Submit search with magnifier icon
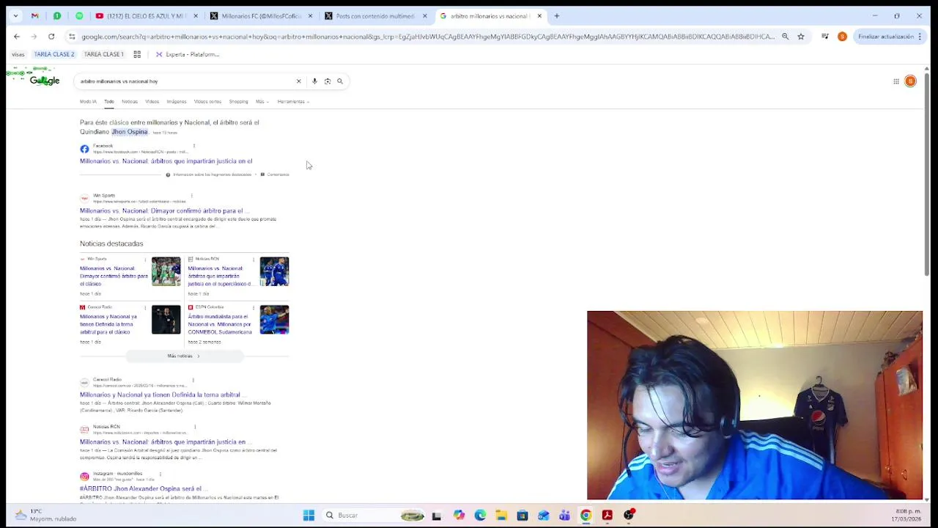Screen dimensions: 938x528 click(x=340, y=81)
